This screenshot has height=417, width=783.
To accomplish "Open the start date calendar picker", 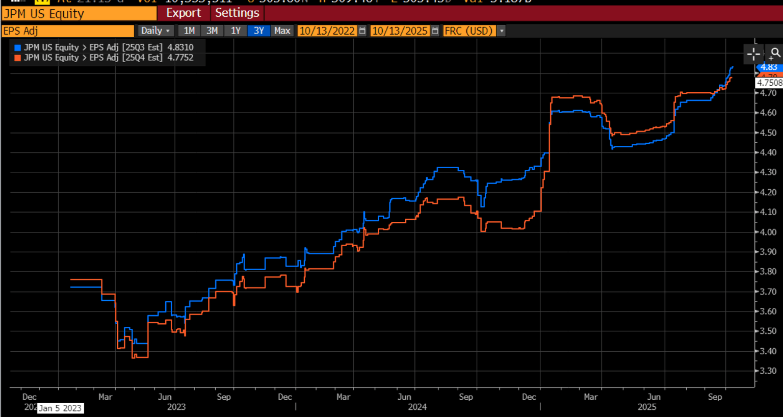I will [x=362, y=31].
